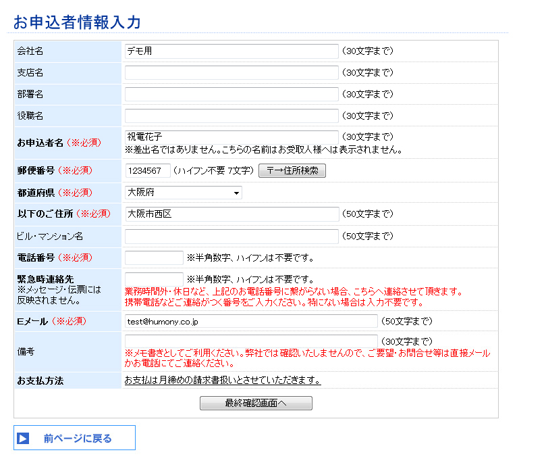Click the red note starting ※メモ書きとして
This screenshot has width=546, height=463.
308,358
